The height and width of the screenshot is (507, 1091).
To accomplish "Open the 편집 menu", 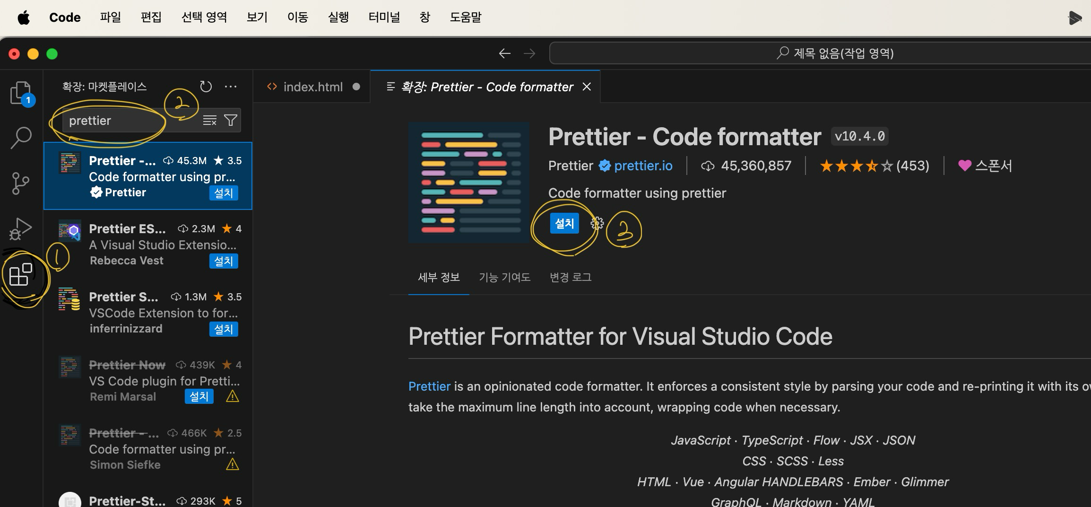I will click(x=151, y=17).
